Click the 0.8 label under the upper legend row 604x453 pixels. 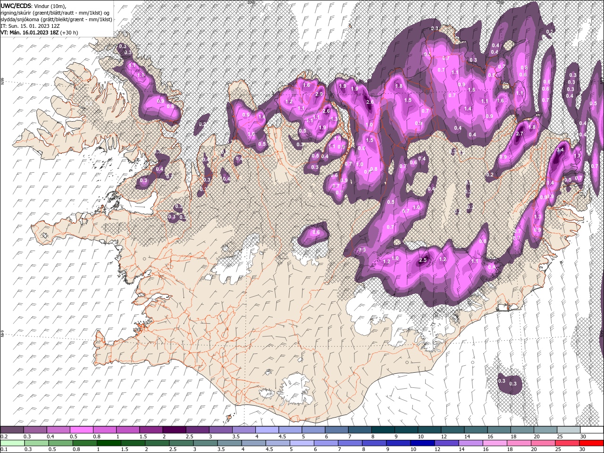97,436
